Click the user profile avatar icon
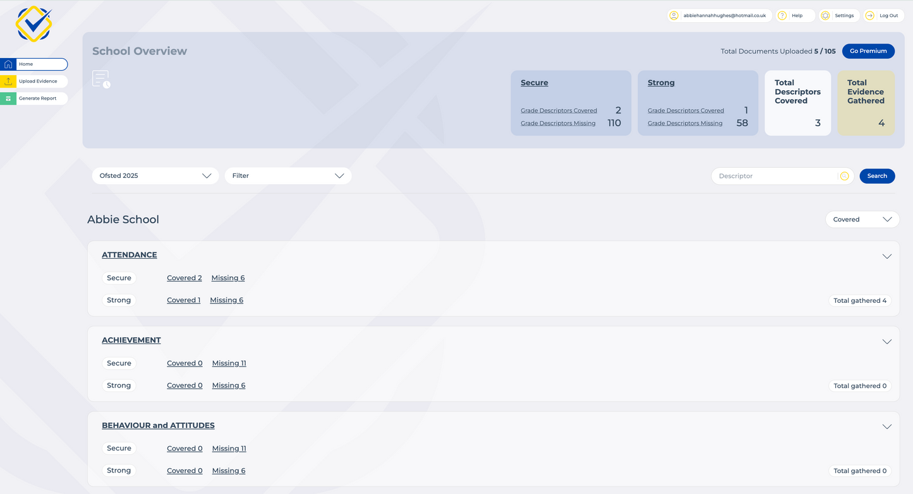This screenshot has width=913, height=494. 674,15
